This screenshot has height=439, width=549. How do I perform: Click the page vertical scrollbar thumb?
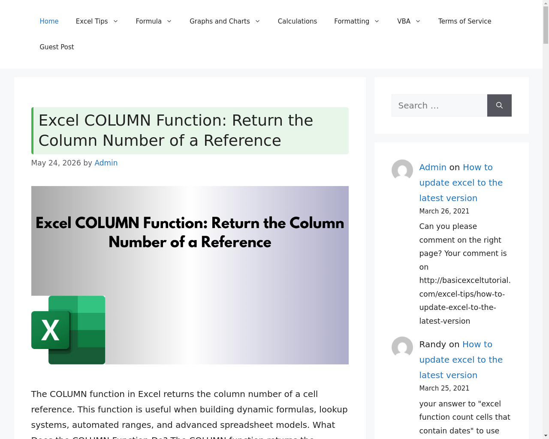546,26
